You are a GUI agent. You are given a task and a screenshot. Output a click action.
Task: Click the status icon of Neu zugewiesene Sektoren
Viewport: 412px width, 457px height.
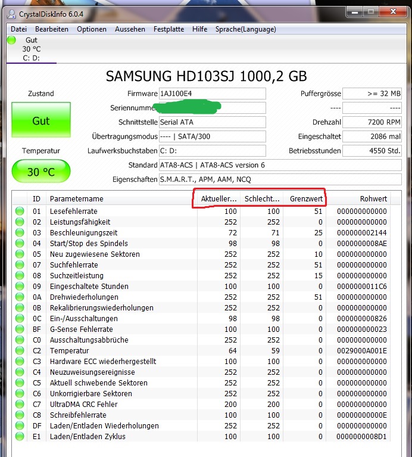tap(20, 254)
